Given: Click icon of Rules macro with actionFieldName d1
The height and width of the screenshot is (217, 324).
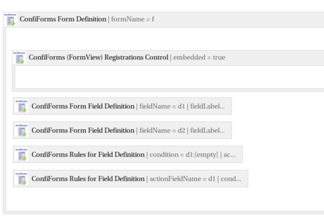Looking at the screenshot, I should [21, 178].
